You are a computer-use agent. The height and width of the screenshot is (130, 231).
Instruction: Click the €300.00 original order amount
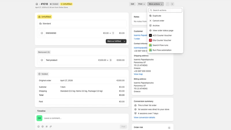[x=120, y=81]
